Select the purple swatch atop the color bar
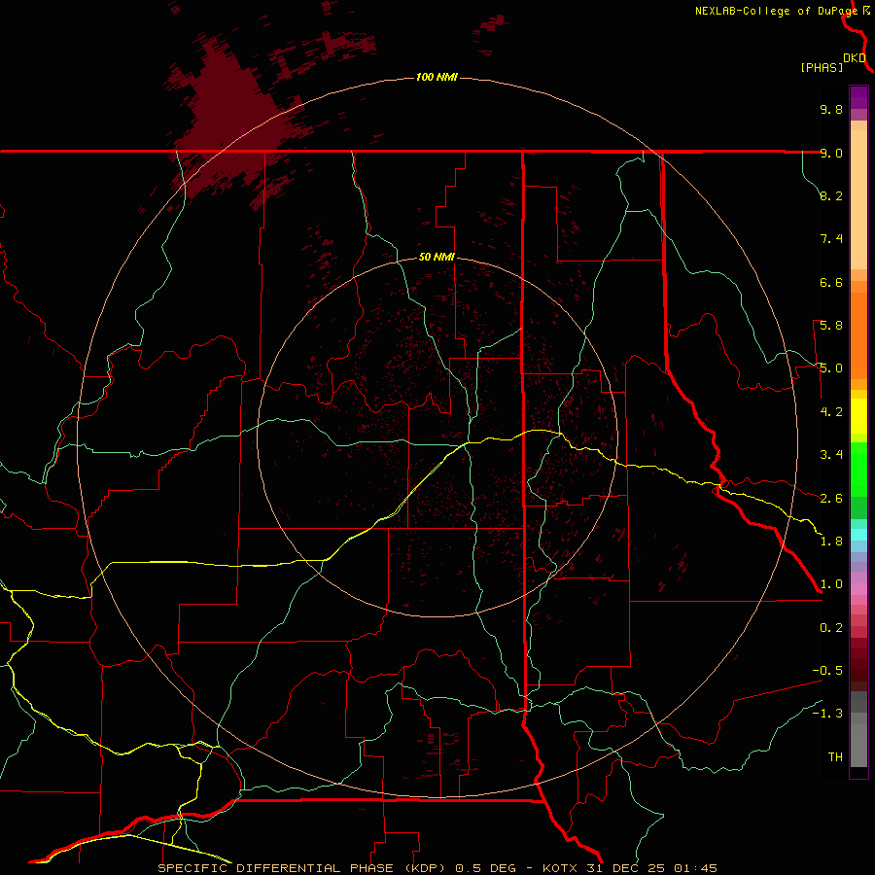Screen dimensions: 875x875 point(858,97)
